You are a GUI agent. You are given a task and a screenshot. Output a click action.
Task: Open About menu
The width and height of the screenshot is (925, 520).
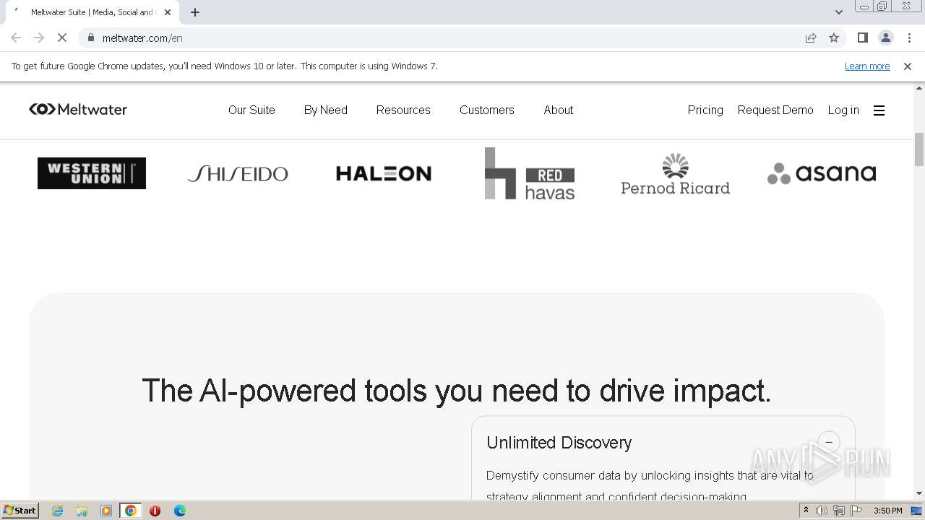pos(559,110)
